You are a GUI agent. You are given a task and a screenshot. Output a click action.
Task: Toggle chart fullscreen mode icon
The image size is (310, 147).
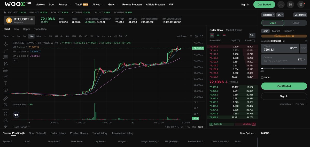[x=202, y=36]
